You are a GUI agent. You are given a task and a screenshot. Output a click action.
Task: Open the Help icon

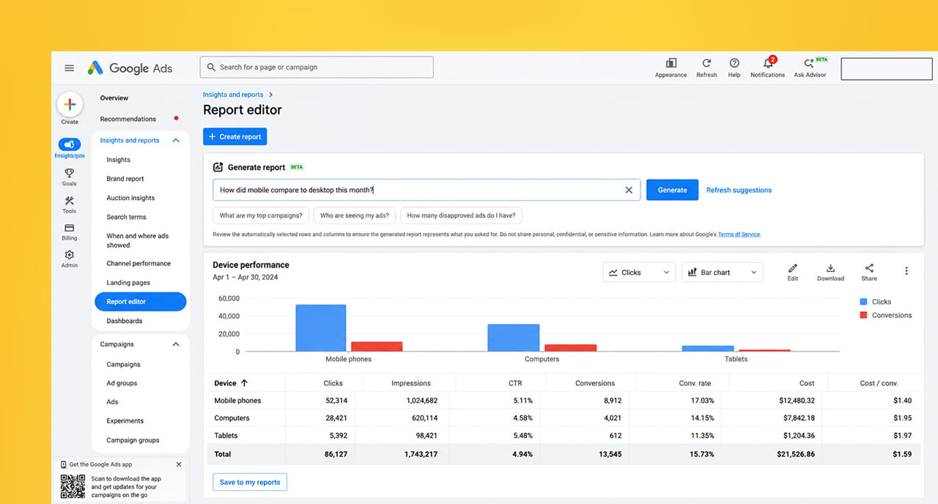click(x=734, y=64)
